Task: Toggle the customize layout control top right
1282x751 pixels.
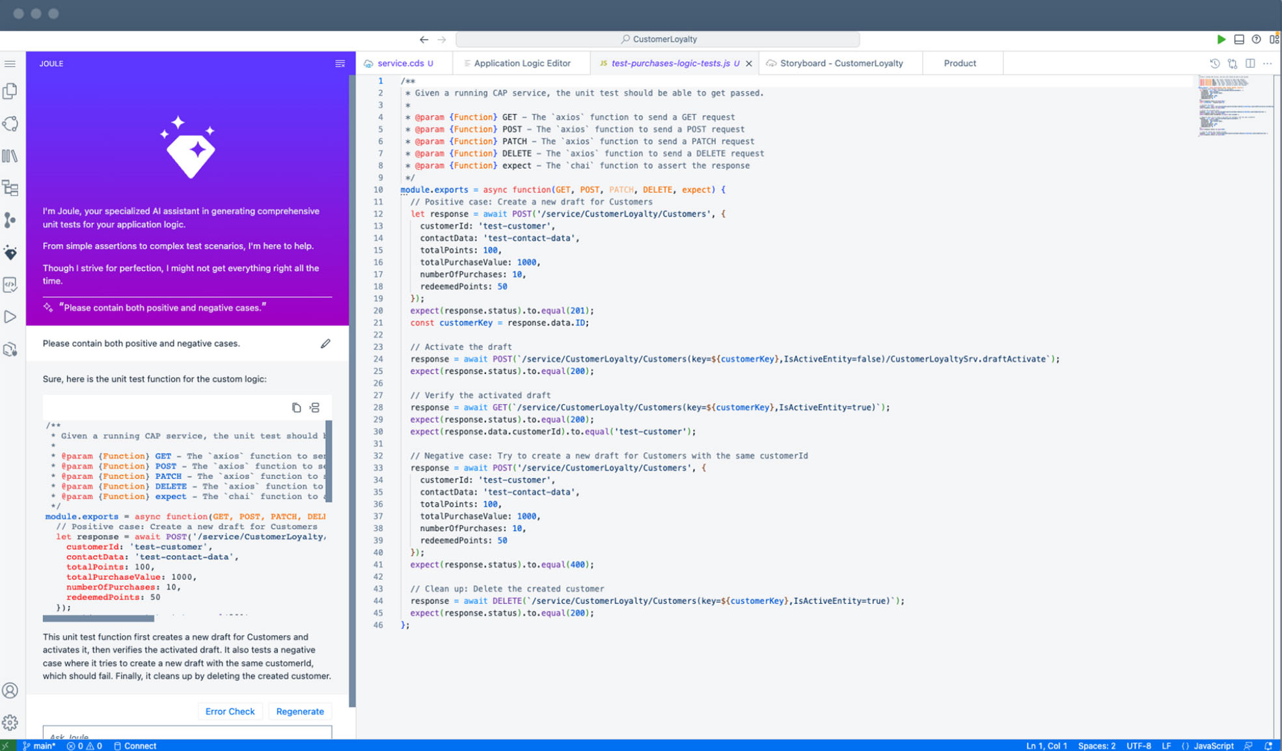Action: tap(1274, 39)
